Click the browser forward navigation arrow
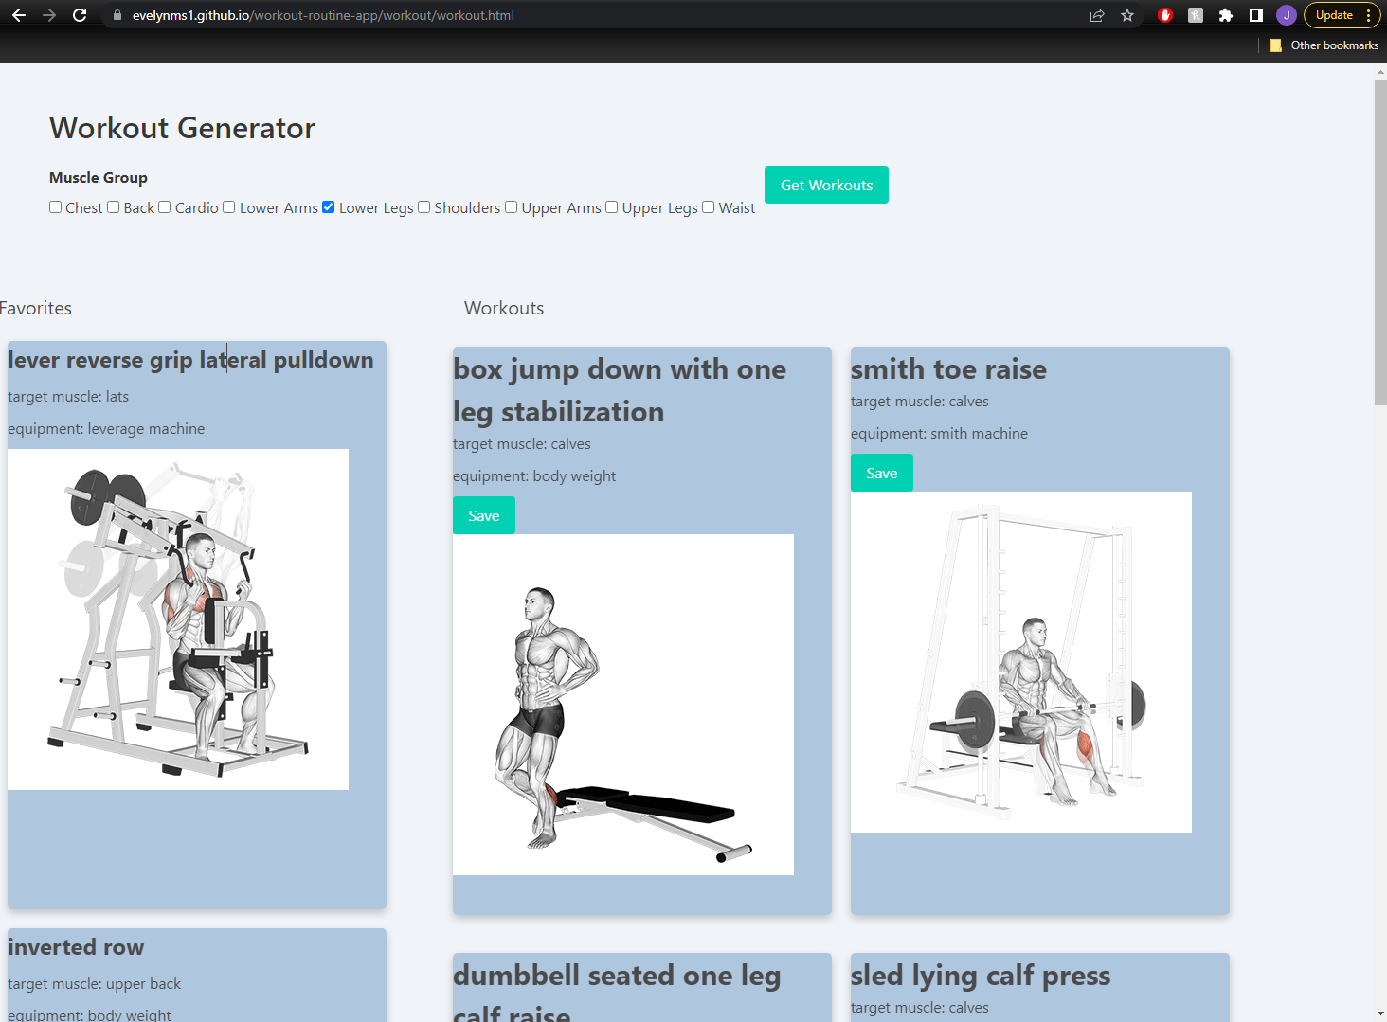The image size is (1387, 1022). (49, 15)
